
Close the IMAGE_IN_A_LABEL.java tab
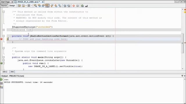click(43, 2)
